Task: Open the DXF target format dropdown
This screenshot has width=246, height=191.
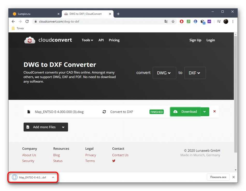Action: [195, 73]
